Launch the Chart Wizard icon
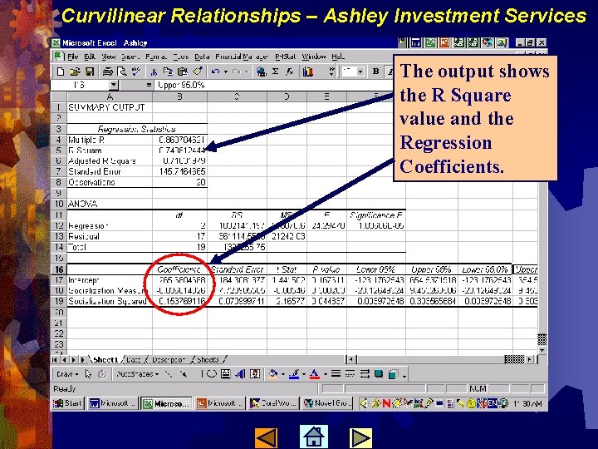598x449 pixels. point(308,72)
